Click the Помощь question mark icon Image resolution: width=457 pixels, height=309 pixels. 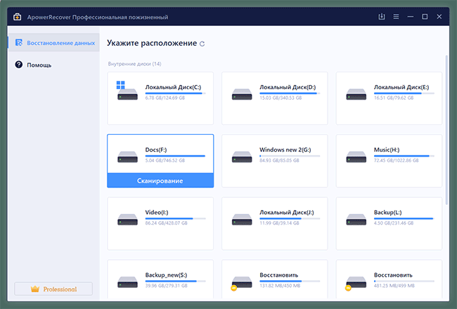pos(19,65)
